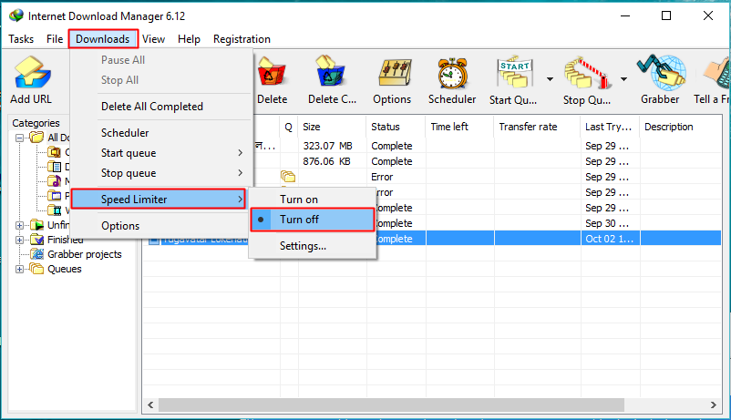
Task: Expand the Unfinished tree node
Action: coord(19,225)
